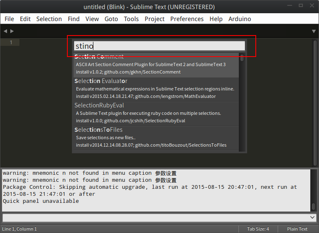
Task: Select the Selection Evaluator package
Action: coord(156,90)
